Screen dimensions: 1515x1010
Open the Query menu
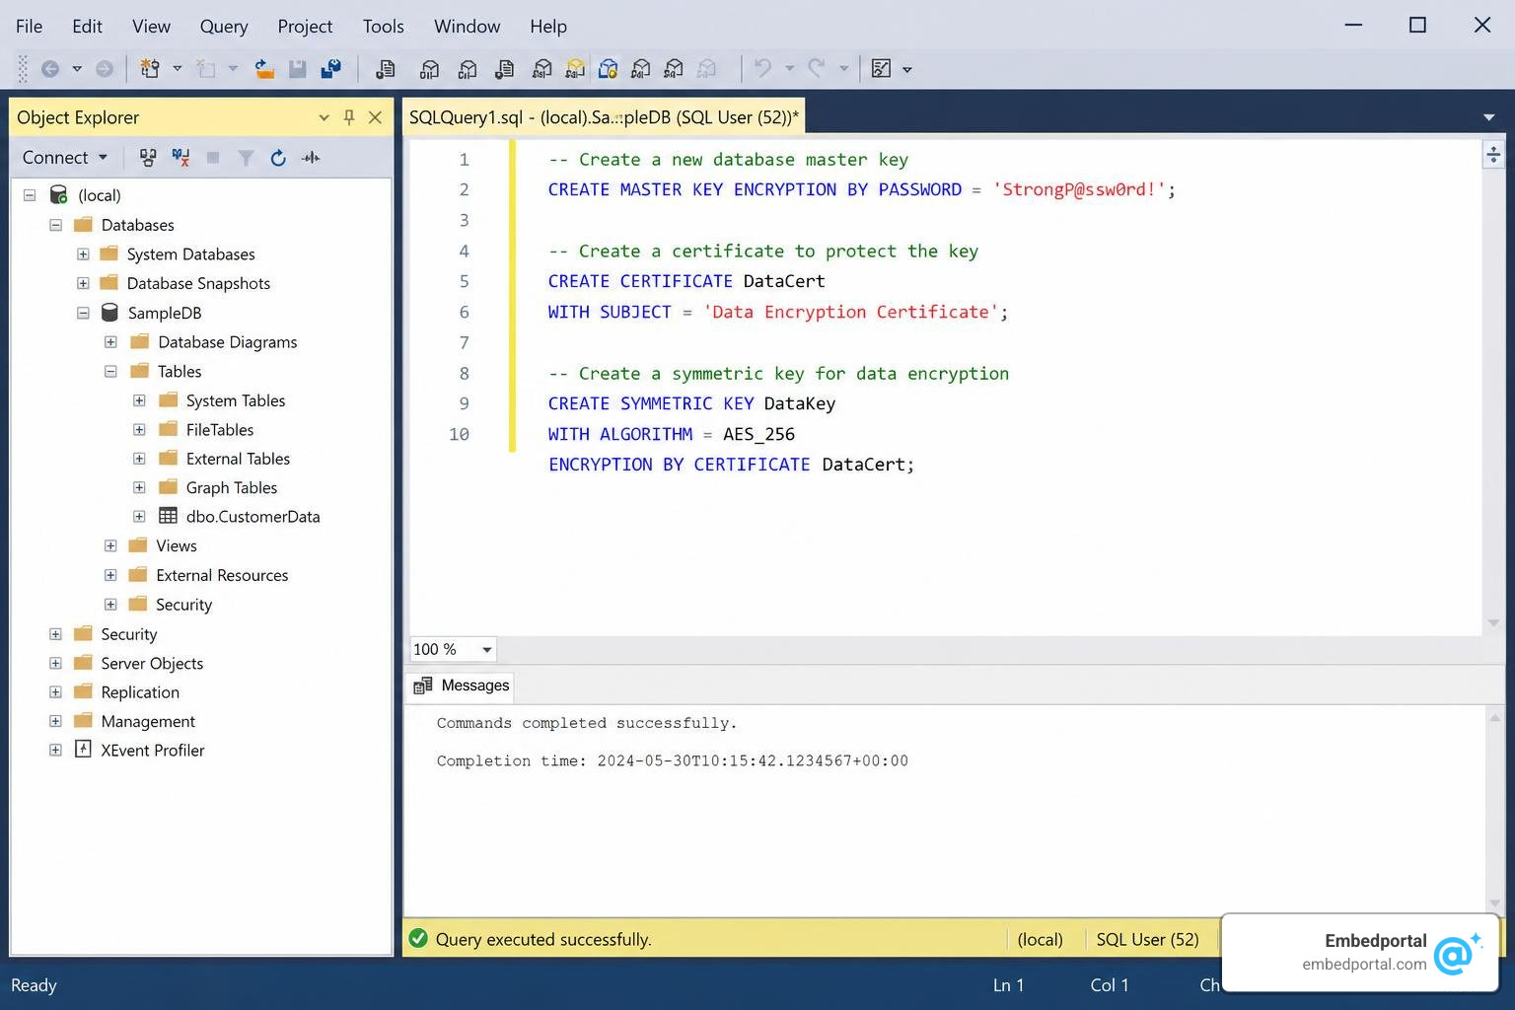pyautogui.click(x=224, y=27)
